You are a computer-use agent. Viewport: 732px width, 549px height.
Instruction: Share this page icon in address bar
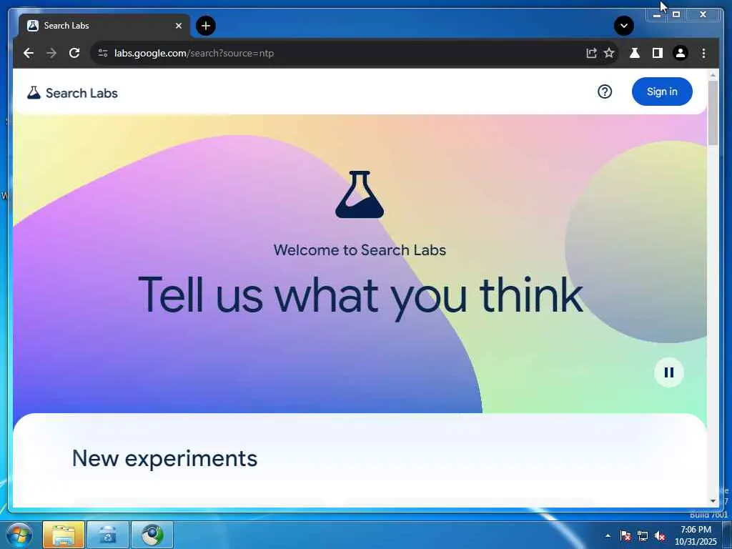coord(591,53)
